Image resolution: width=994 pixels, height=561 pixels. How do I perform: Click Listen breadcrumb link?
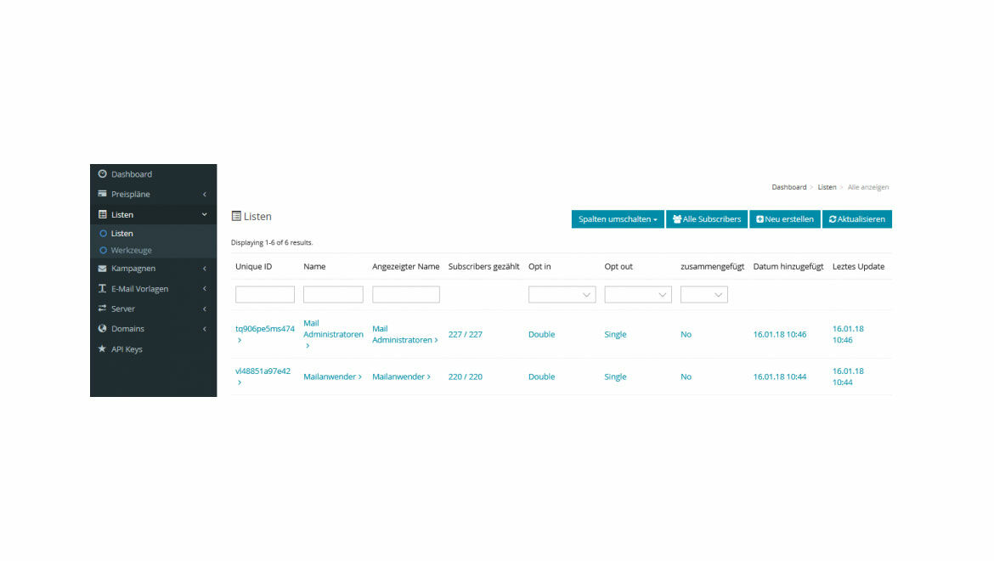827,187
